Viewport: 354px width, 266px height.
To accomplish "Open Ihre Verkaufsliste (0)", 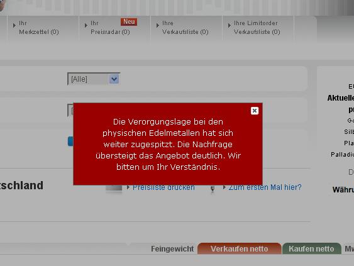I will tap(185, 28).
